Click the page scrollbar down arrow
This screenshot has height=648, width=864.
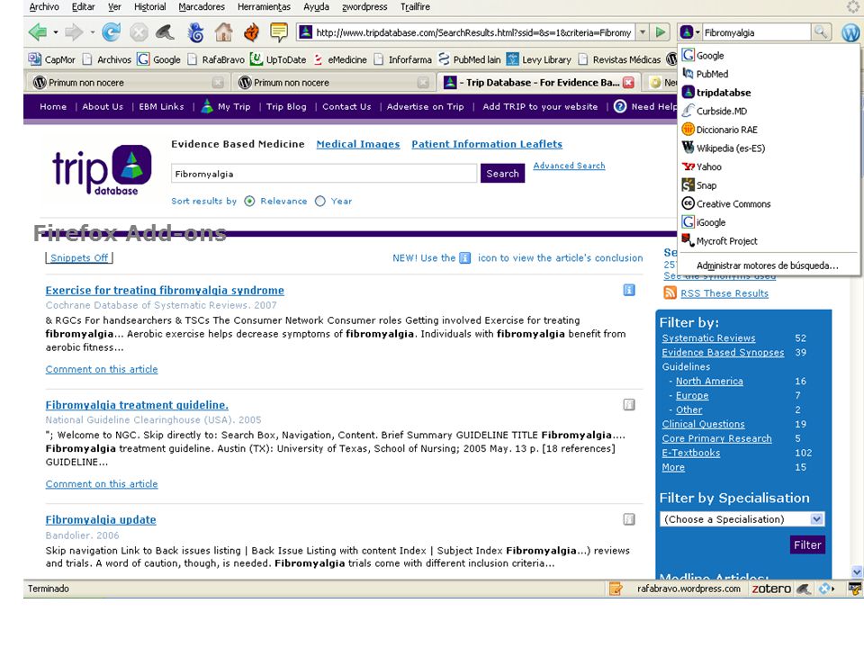tap(857, 571)
